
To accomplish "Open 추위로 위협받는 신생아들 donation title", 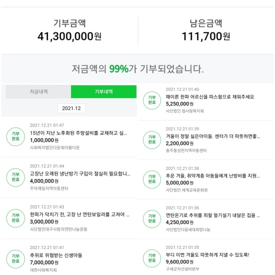I will (x=56, y=255).
